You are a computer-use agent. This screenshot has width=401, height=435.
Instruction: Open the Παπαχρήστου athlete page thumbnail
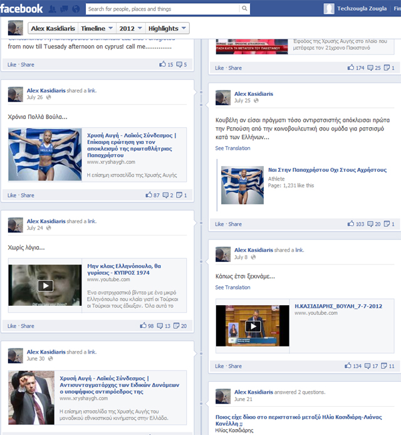[x=242, y=185]
